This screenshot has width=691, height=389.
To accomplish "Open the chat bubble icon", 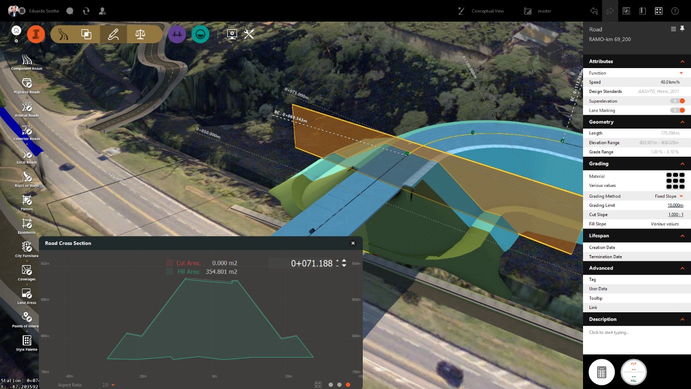I will pos(70,11).
